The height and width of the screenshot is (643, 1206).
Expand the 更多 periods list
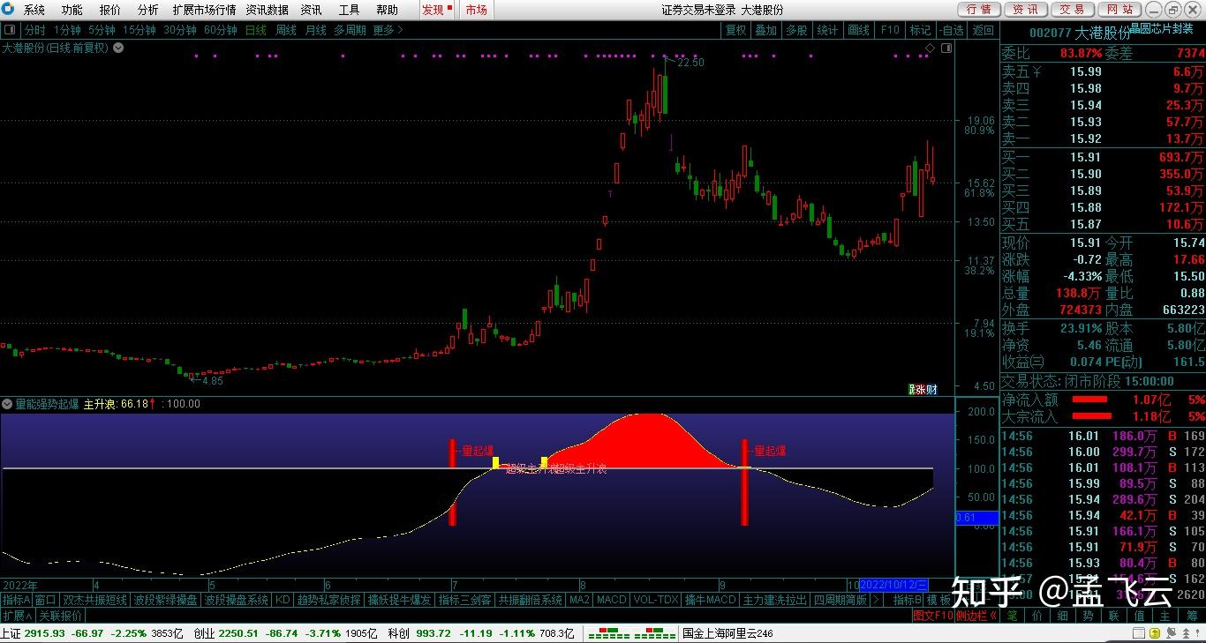pos(388,30)
